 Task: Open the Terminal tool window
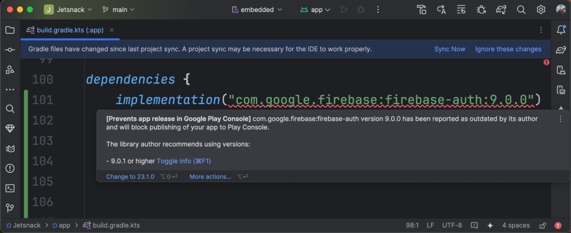pos(10,188)
